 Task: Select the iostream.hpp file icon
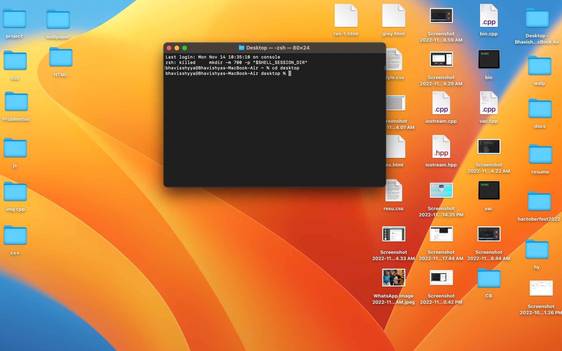(x=441, y=147)
